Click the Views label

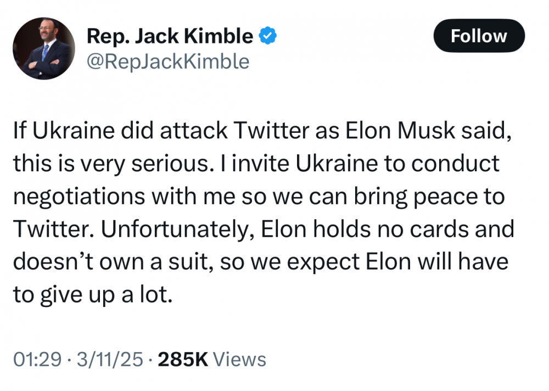(239, 360)
